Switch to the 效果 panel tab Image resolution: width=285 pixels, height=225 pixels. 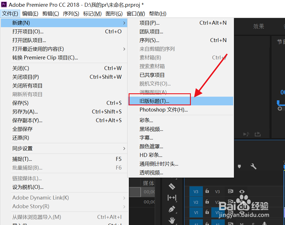click(x=258, y=26)
